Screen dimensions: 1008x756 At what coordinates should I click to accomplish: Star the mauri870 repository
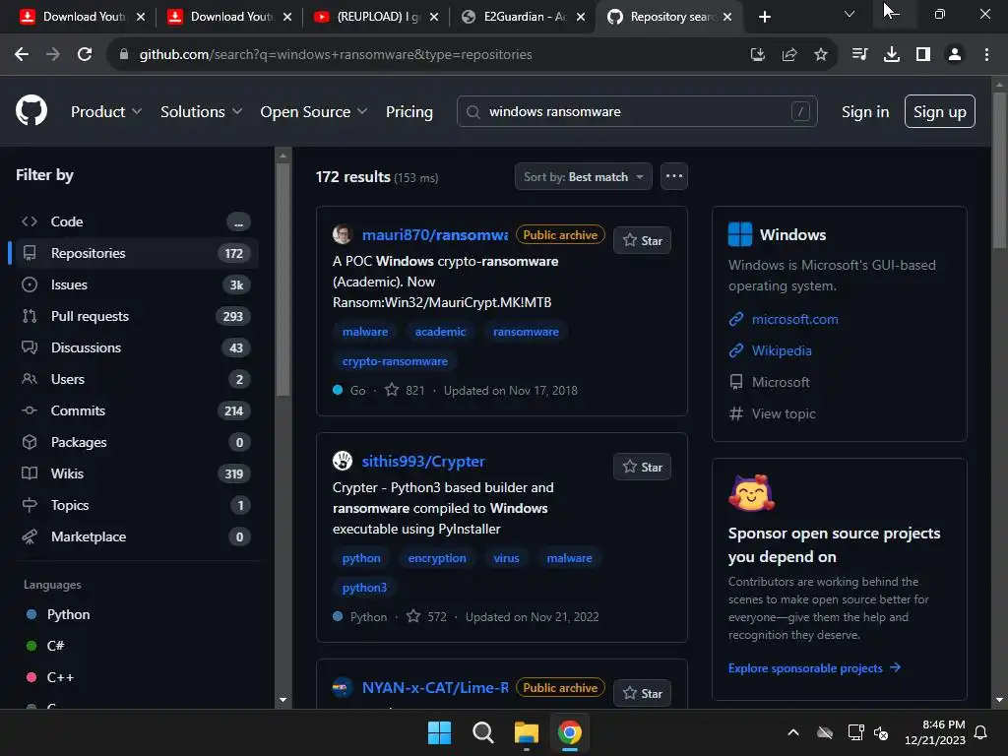click(x=642, y=240)
